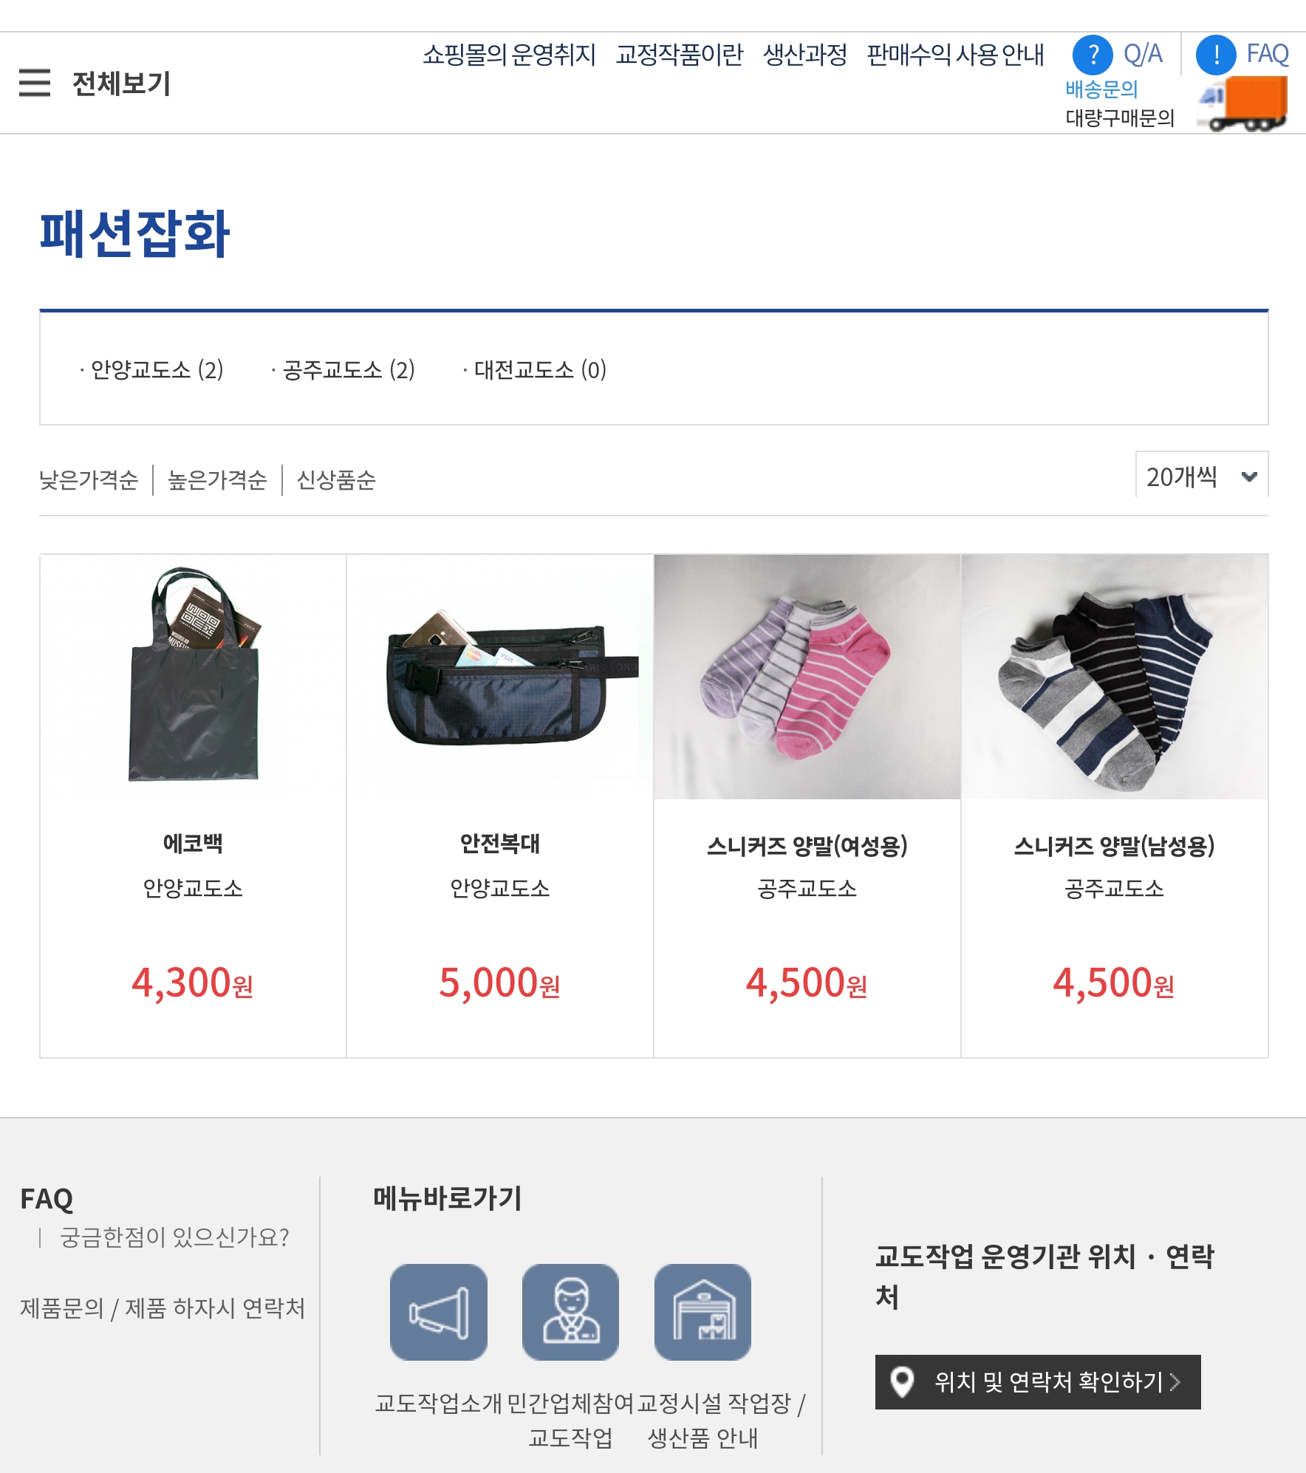Open the person 민간업체참여 icon
The height and width of the screenshot is (1473, 1306).
(x=570, y=1312)
